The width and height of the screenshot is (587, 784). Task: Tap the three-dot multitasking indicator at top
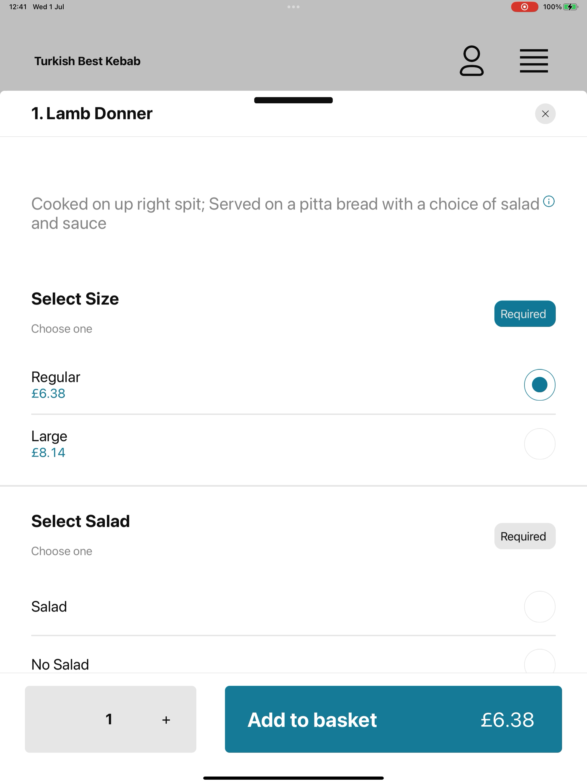point(293,7)
